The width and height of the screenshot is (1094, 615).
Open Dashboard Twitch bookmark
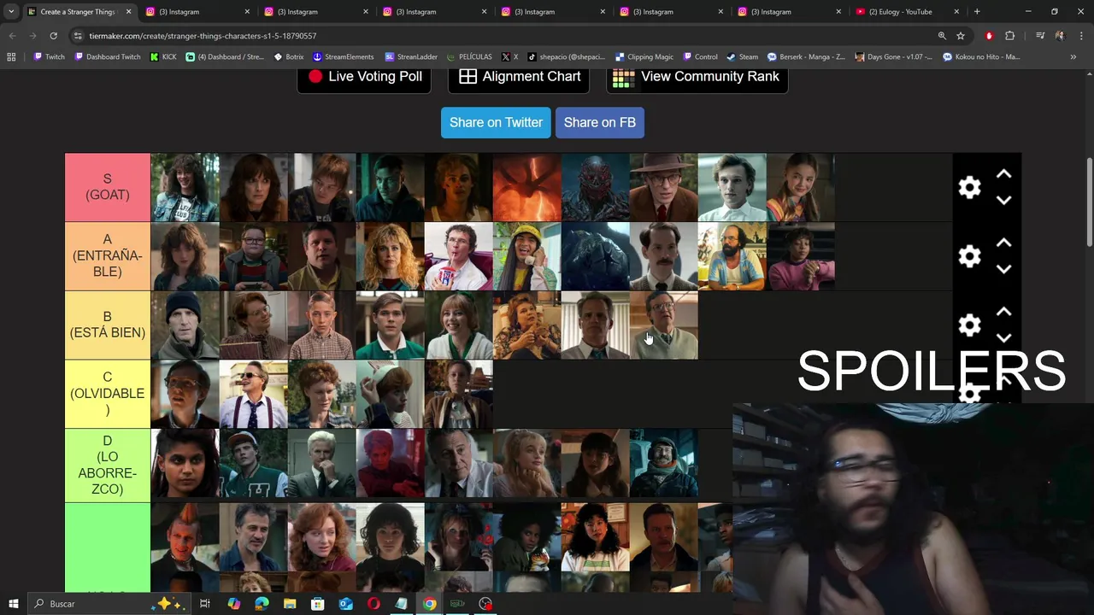coord(108,57)
